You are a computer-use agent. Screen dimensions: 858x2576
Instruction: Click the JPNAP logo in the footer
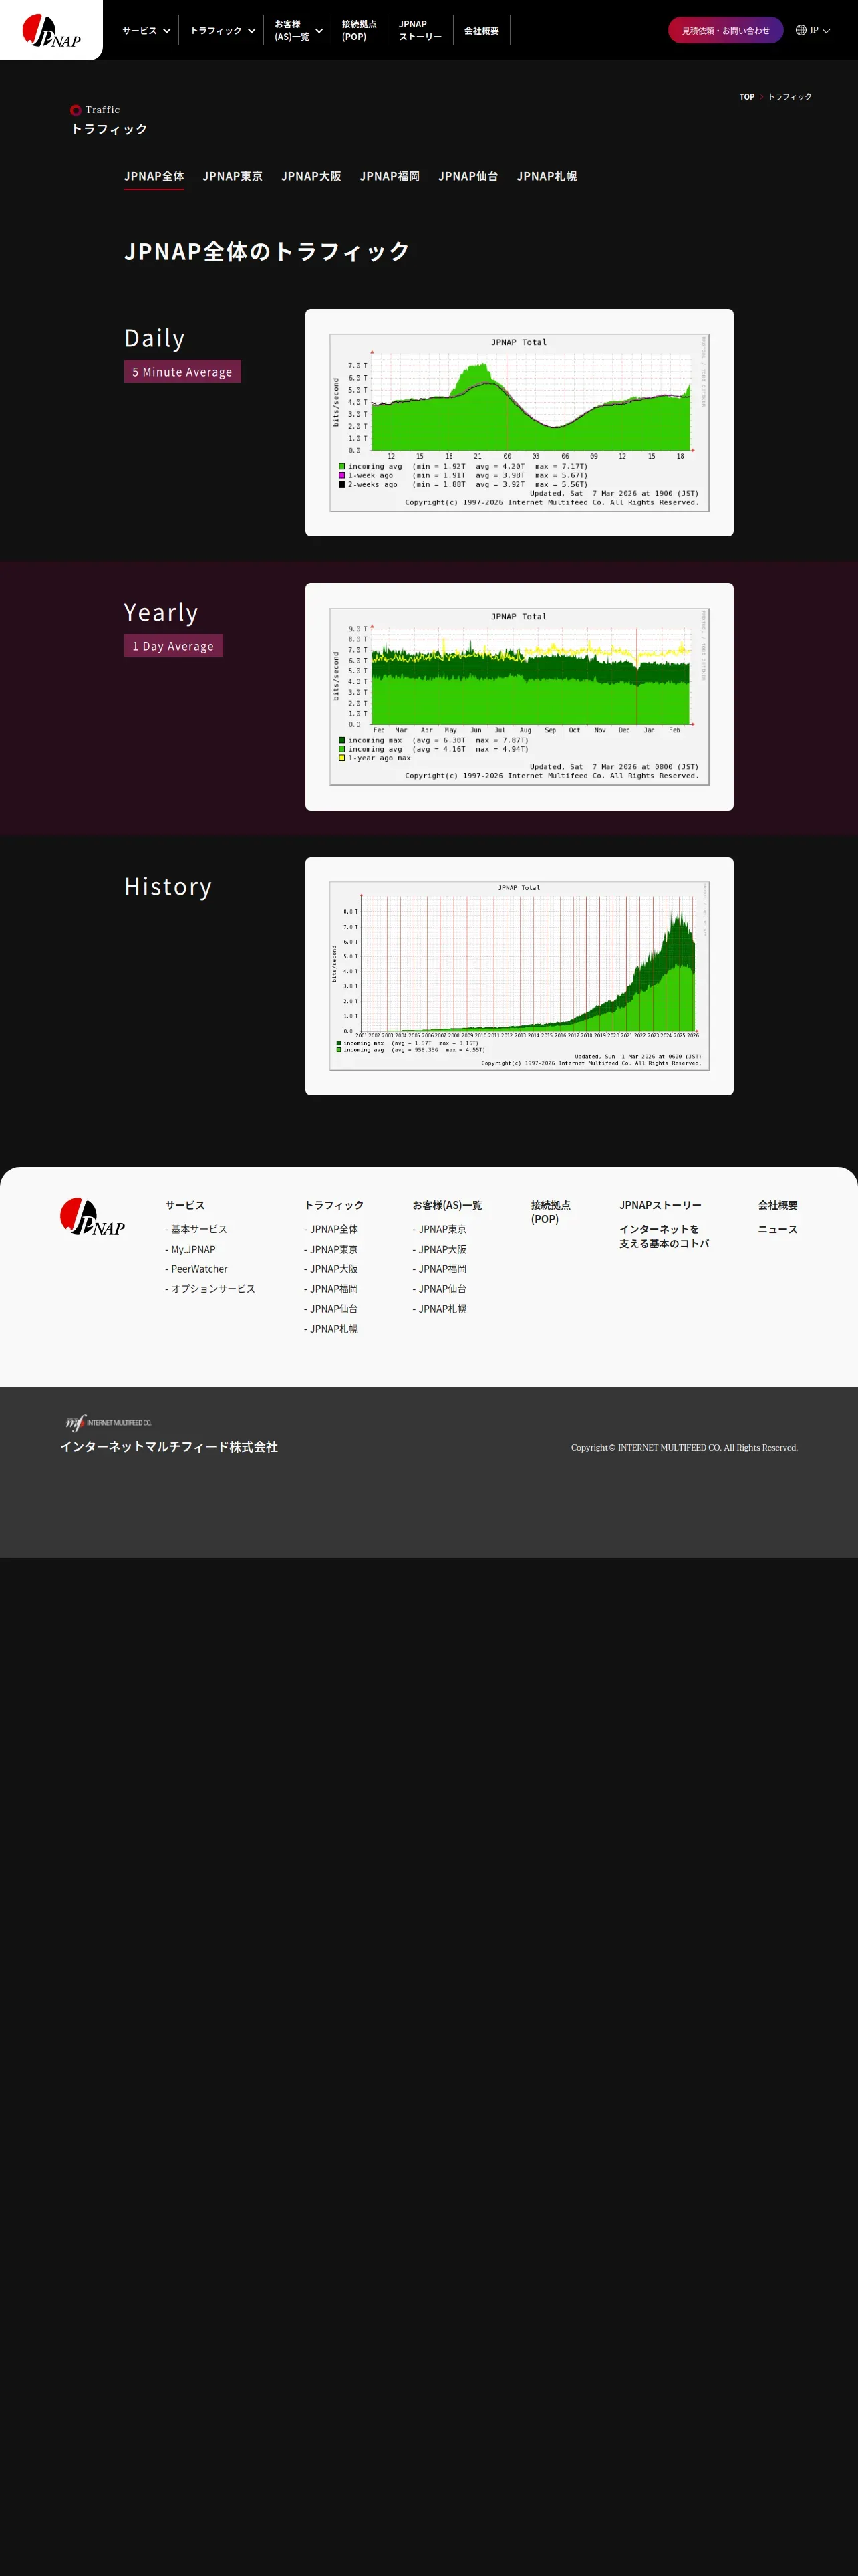click(x=92, y=1216)
